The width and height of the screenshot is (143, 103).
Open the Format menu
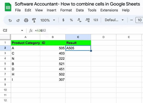click(x=66, y=10)
